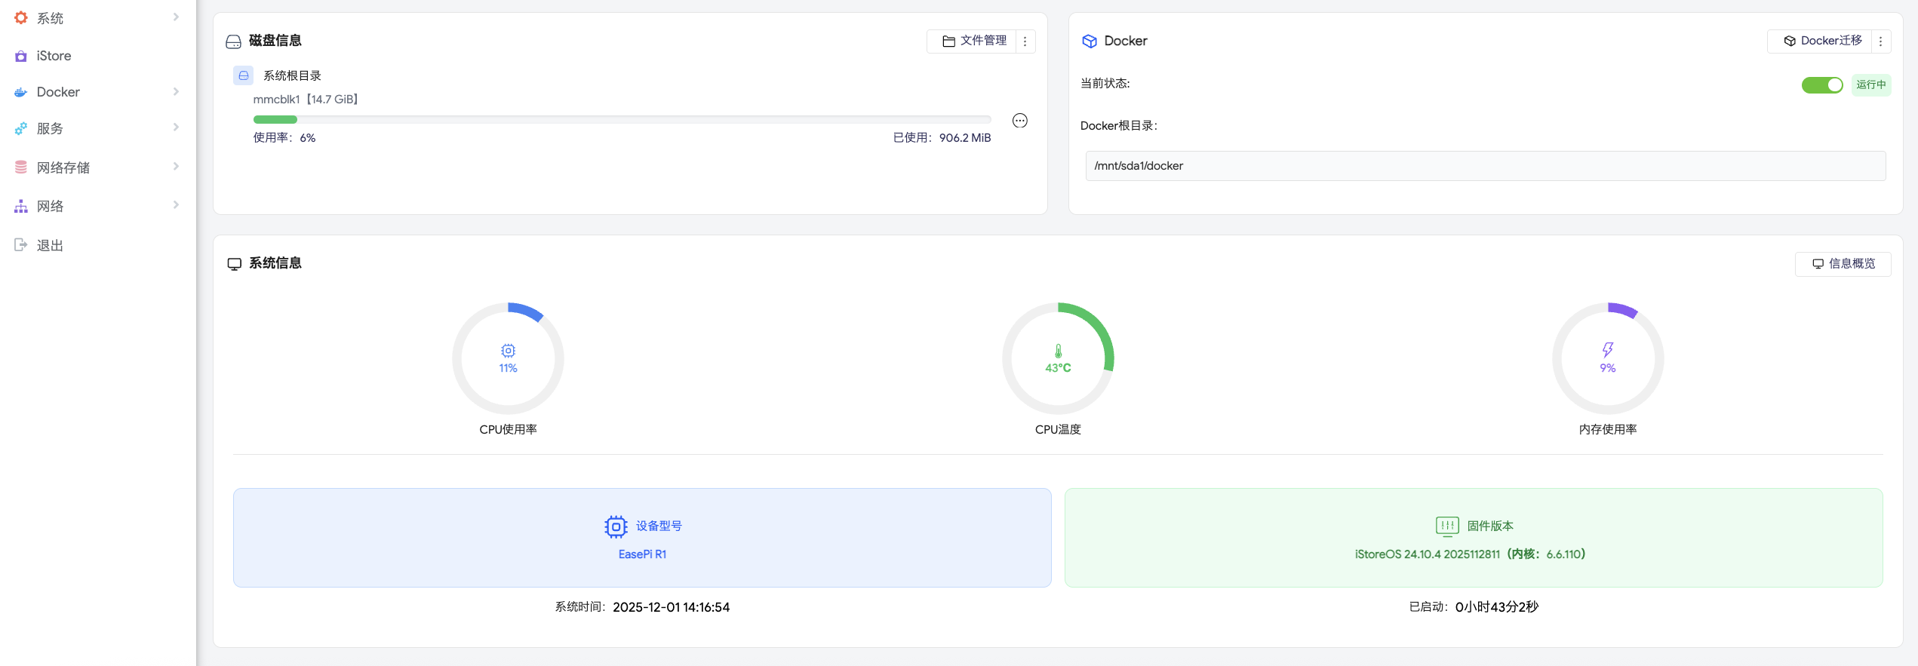Click the network storage database icon
Viewport: 1918px width, 666px height.
click(21, 167)
